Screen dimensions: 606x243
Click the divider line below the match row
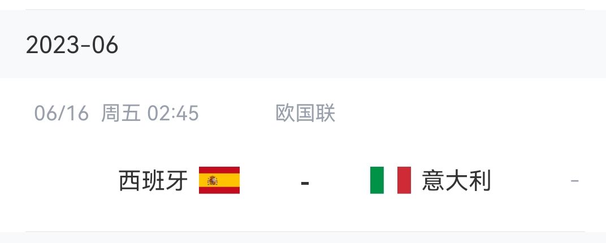point(305,231)
